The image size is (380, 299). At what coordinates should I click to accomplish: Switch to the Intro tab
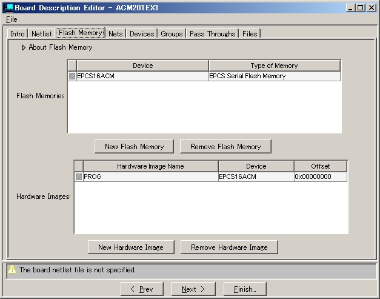(x=18, y=34)
